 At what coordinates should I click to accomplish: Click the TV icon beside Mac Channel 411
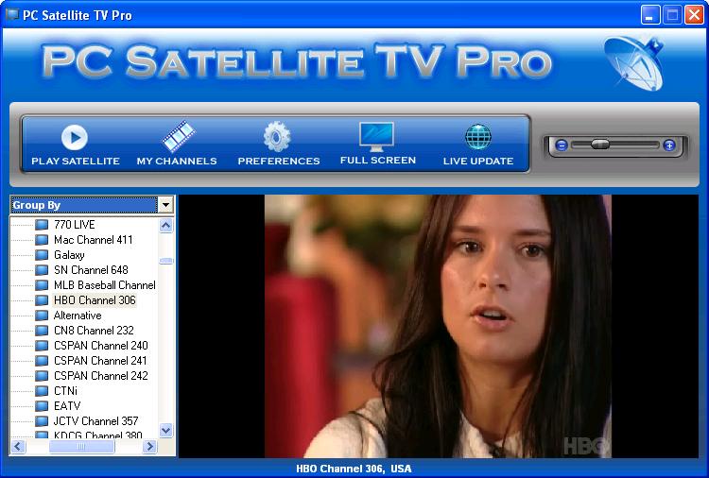42,240
